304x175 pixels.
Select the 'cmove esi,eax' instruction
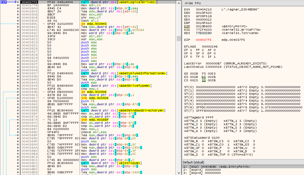(94, 132)
